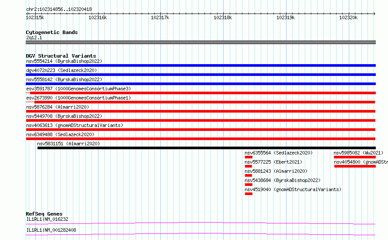Open the IL1RL1|NM_001282408 transcript label
This screenshot has height=240, width=388.
pyautogui.click(x=51, y=230)
